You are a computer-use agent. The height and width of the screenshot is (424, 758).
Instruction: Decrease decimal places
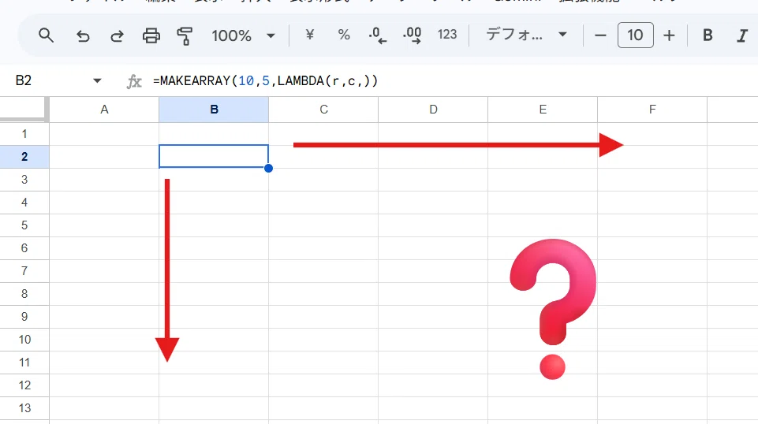[377, 35]
